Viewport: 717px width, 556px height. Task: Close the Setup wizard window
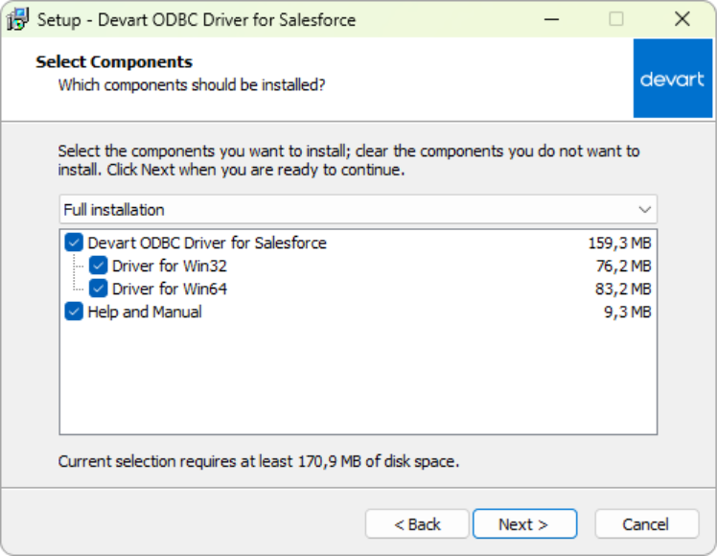click(x=682, y=19)
